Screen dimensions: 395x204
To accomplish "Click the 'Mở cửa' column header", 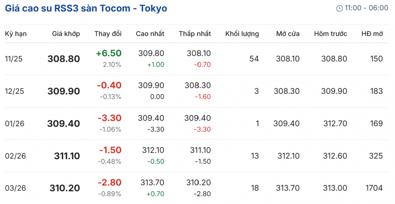I will coord(288,34).
